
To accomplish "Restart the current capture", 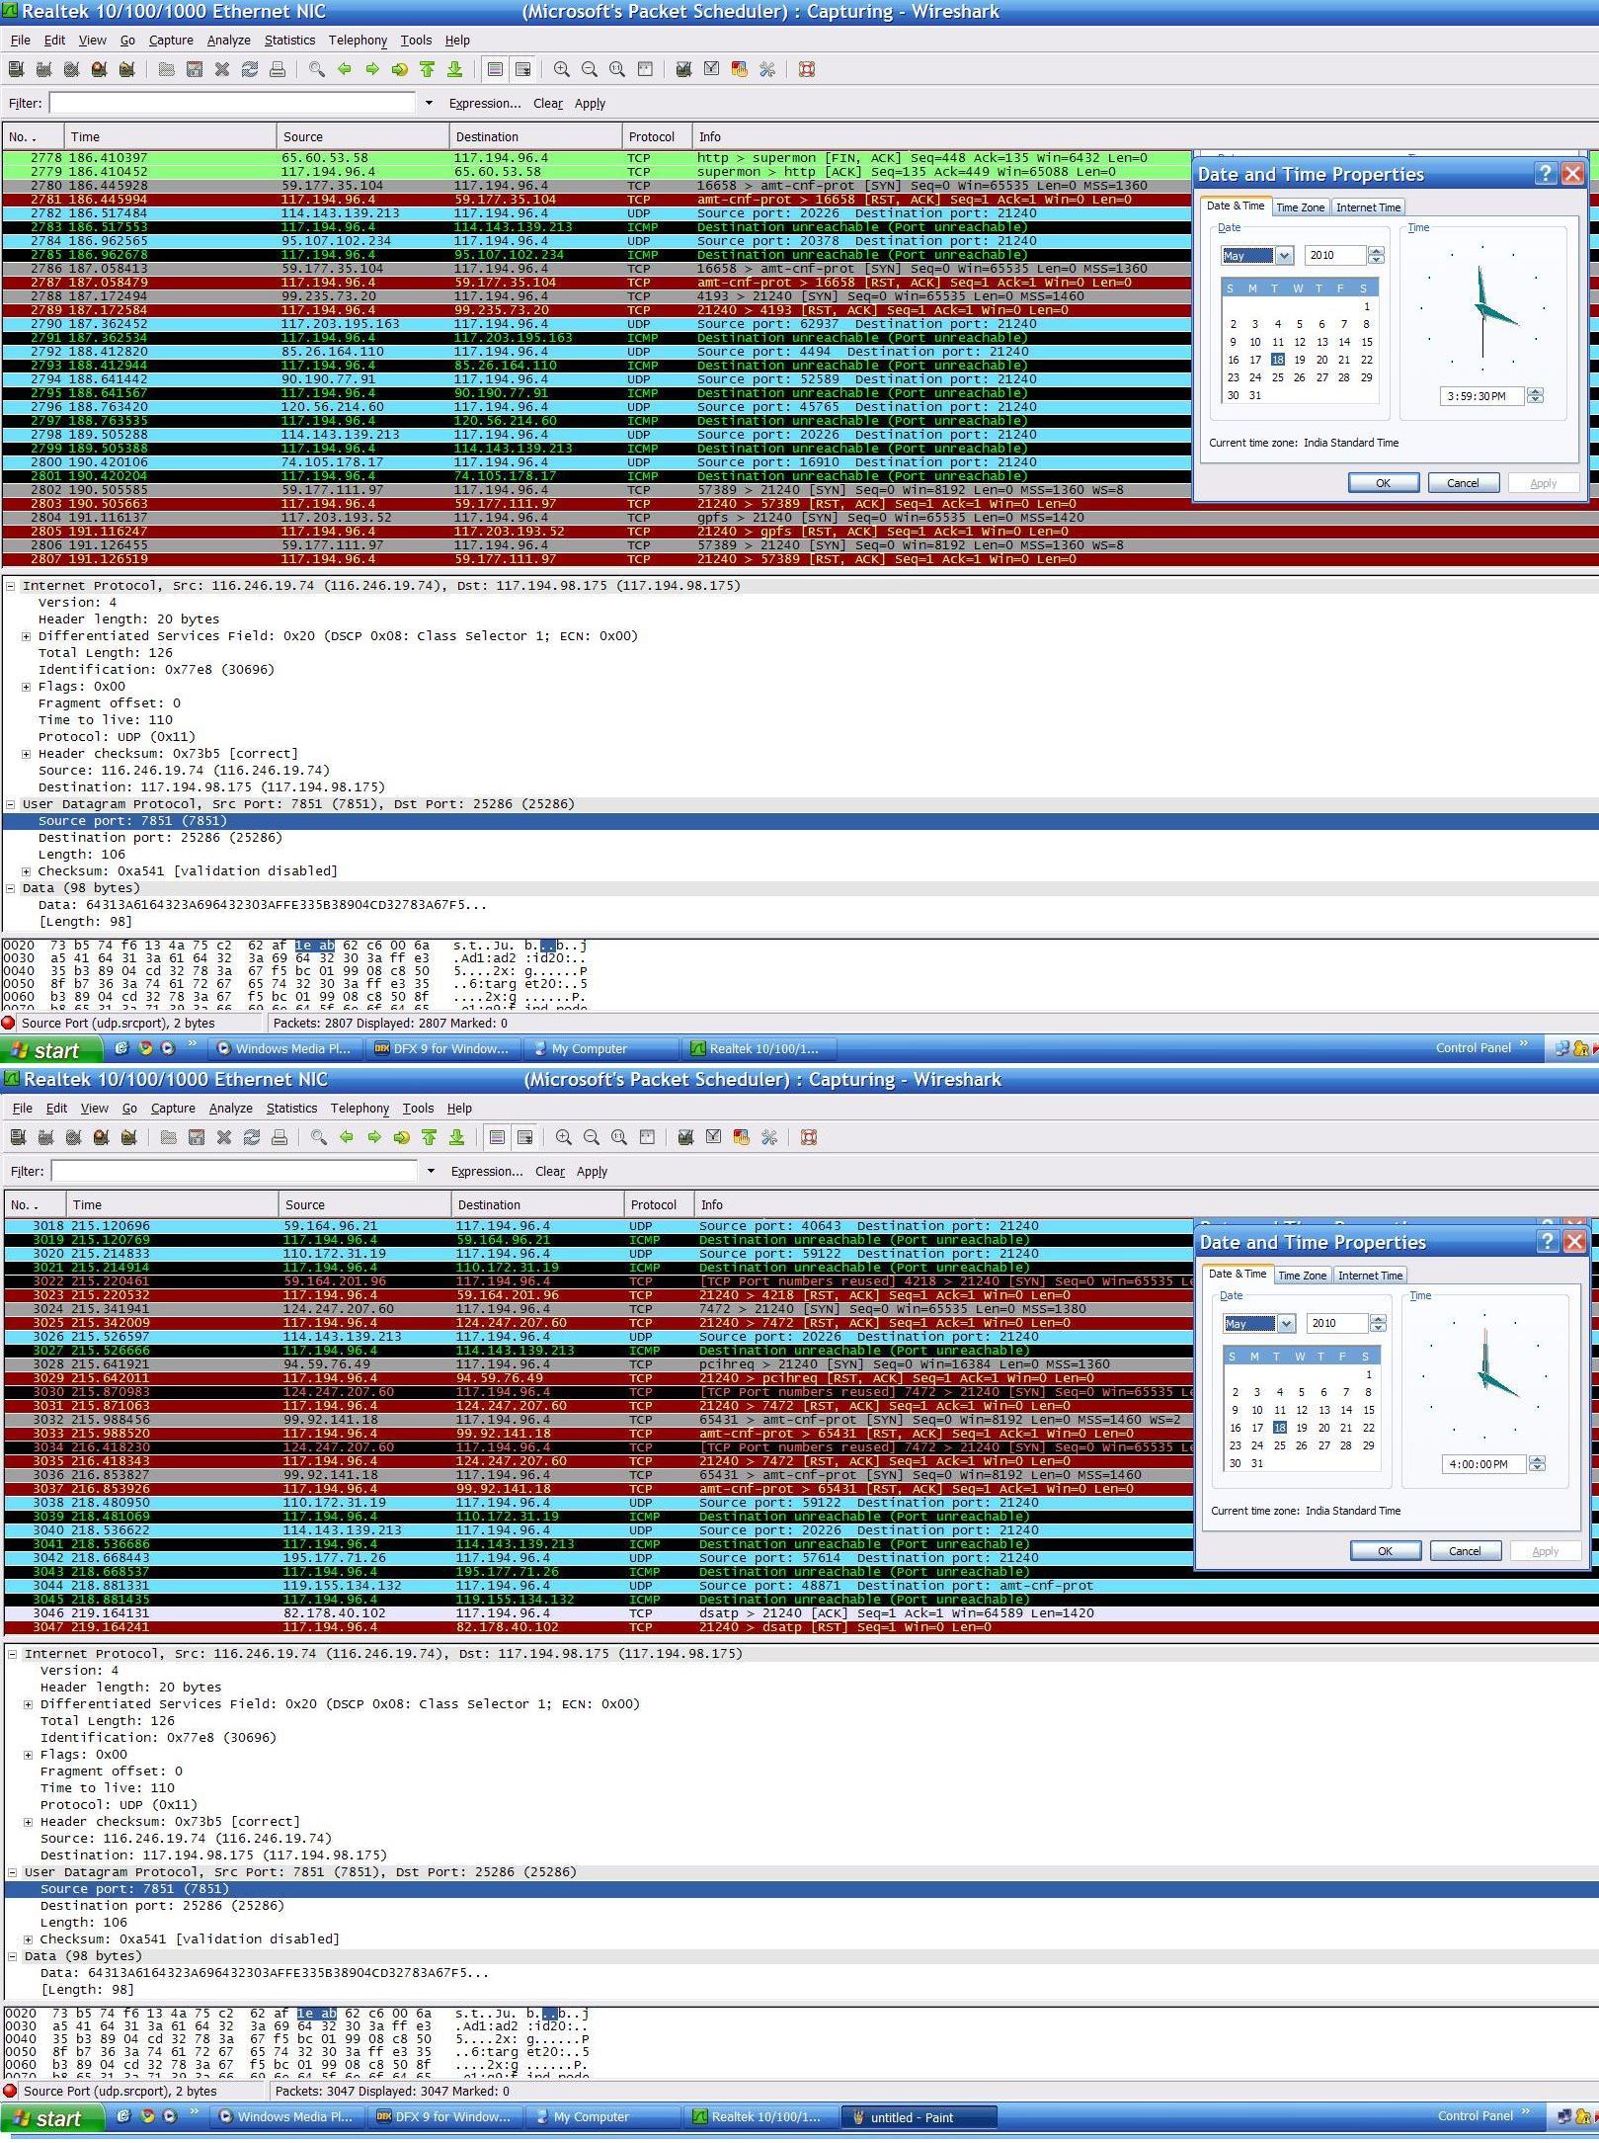I will [123, 69].
